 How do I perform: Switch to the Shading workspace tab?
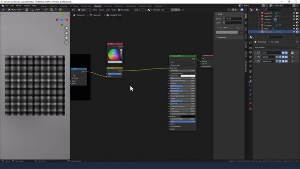[97, 6]
